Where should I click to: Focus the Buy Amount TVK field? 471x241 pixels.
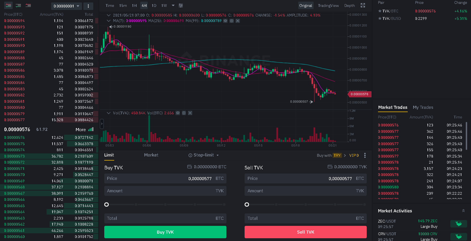tap(165, 191)
